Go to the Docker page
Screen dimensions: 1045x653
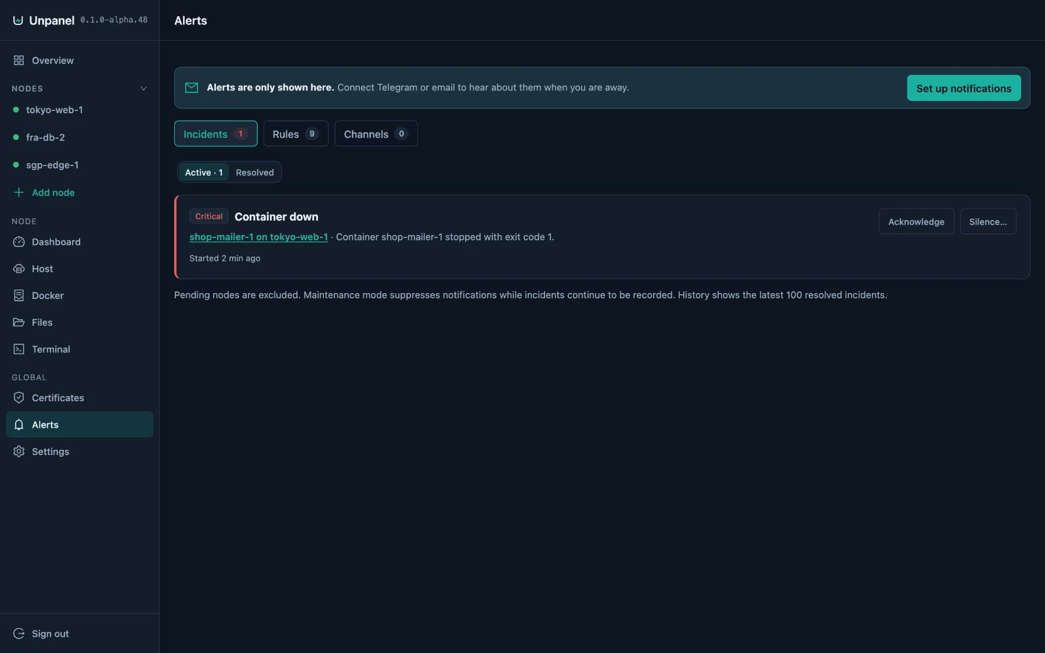[x=80, y=295]
